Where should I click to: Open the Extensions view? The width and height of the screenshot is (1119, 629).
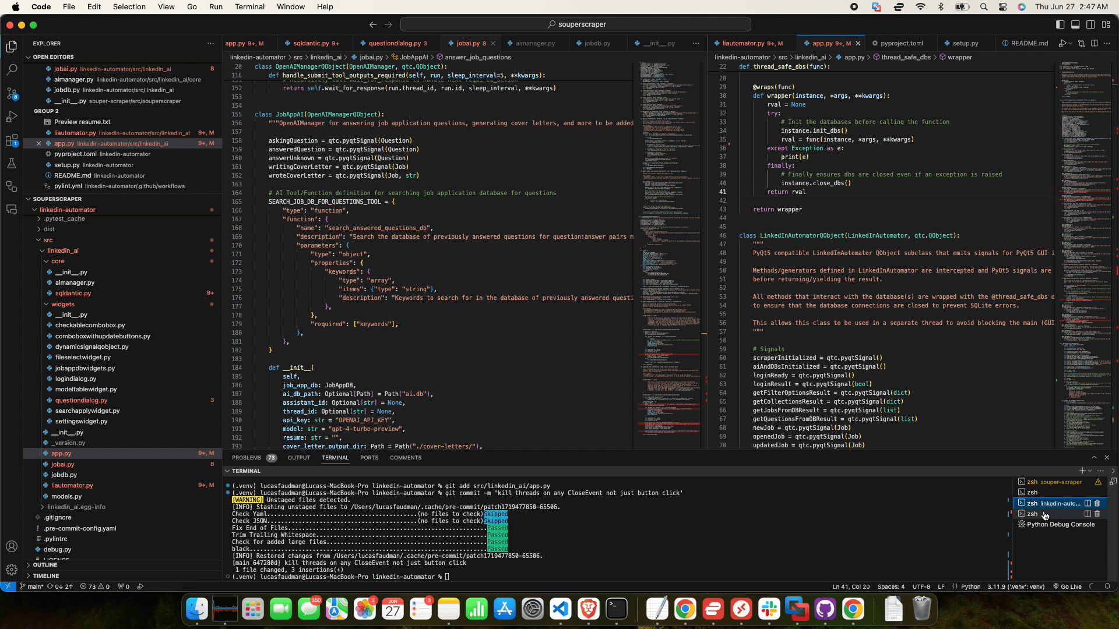(12, 140)
